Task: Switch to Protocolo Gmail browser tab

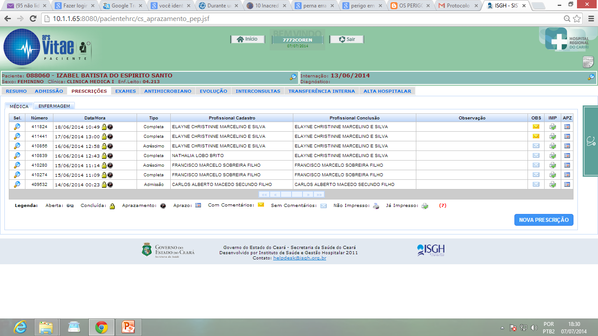Action: point(457,6)
